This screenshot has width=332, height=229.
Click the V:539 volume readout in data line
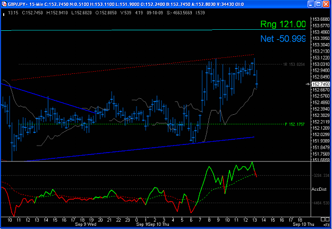126,13
